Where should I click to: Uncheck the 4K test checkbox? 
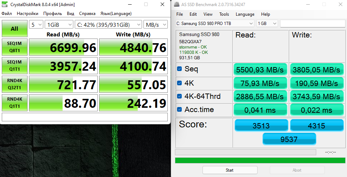pyautogui.click(x=180, y=83)
